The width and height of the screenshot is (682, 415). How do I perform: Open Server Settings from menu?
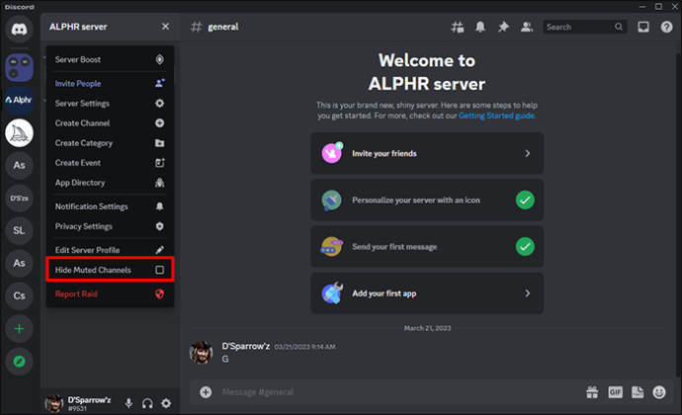pos(110,104)
